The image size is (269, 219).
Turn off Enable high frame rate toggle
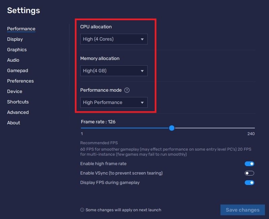point(249,164)
